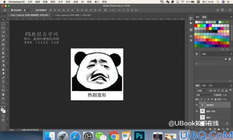Hide the text layer via its eye icon

(197, 105)
